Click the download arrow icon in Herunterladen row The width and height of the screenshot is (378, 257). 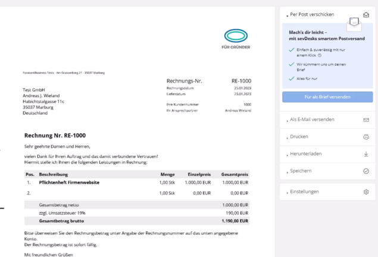point(366,154)
